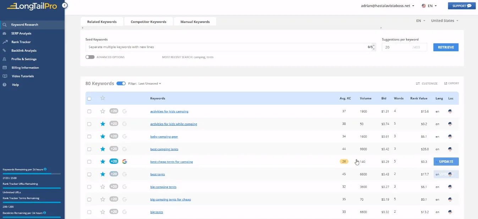The width and height of the screenshot is (478, 219).
Task: Click the Google icon for 'best cheap tents for camping'
Action: click(x=124, y=162)
